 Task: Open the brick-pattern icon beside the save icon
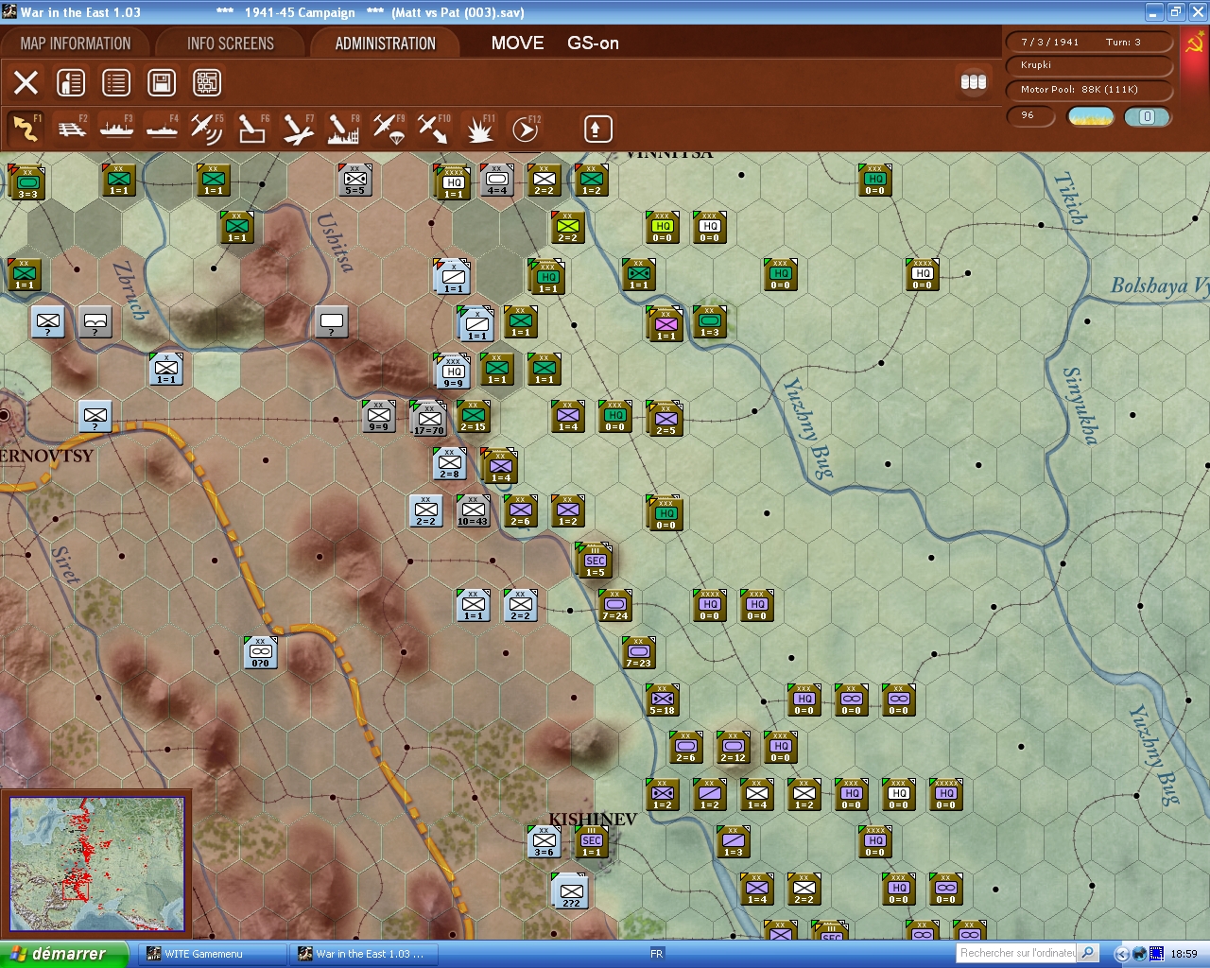(x=207, y=83)
